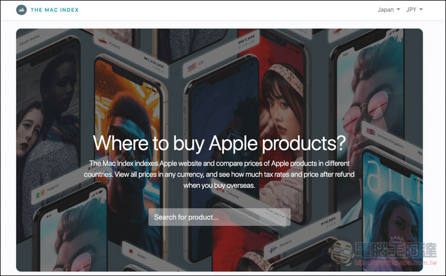Screen dimensions: 446x276
Task: Click the Where to buy Apple products heading
Action: (x=219, y=143)
